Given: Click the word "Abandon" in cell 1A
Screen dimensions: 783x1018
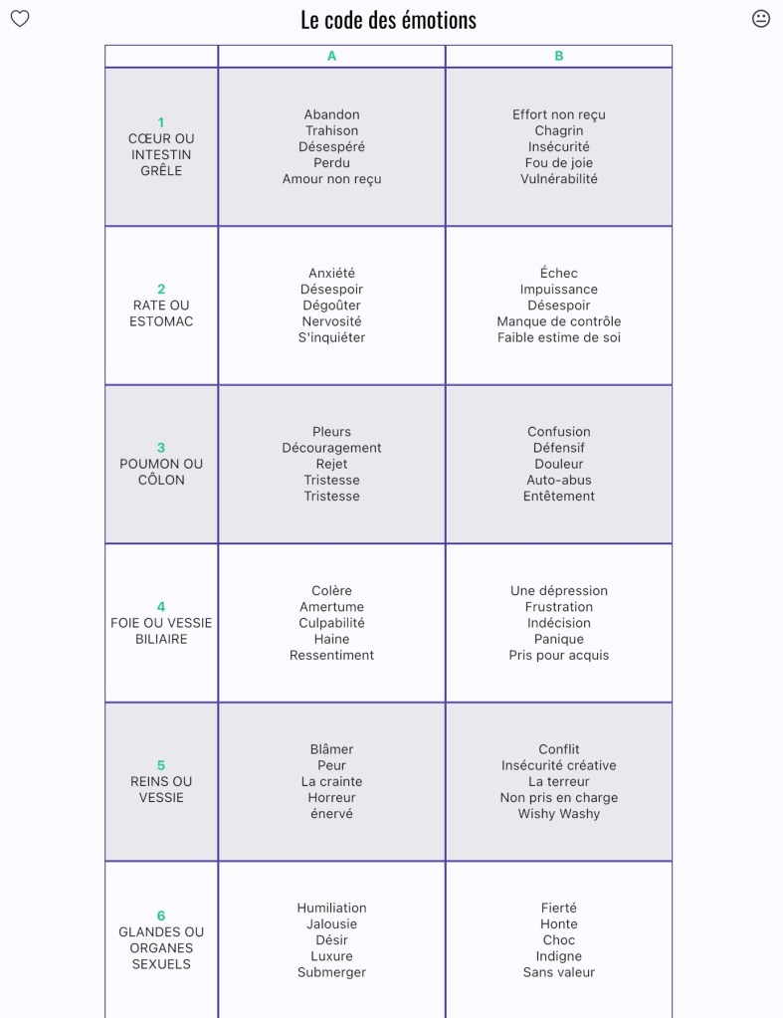Looking at the screenshot, I should tap(331, 114).
